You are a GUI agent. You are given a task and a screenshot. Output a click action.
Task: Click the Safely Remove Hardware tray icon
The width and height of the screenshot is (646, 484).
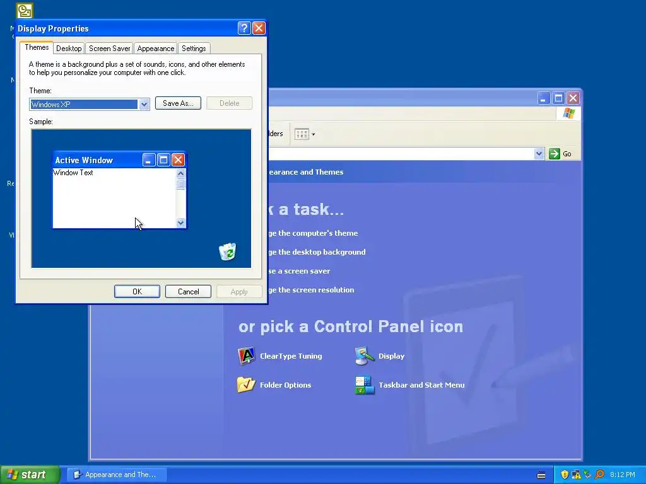587,475
